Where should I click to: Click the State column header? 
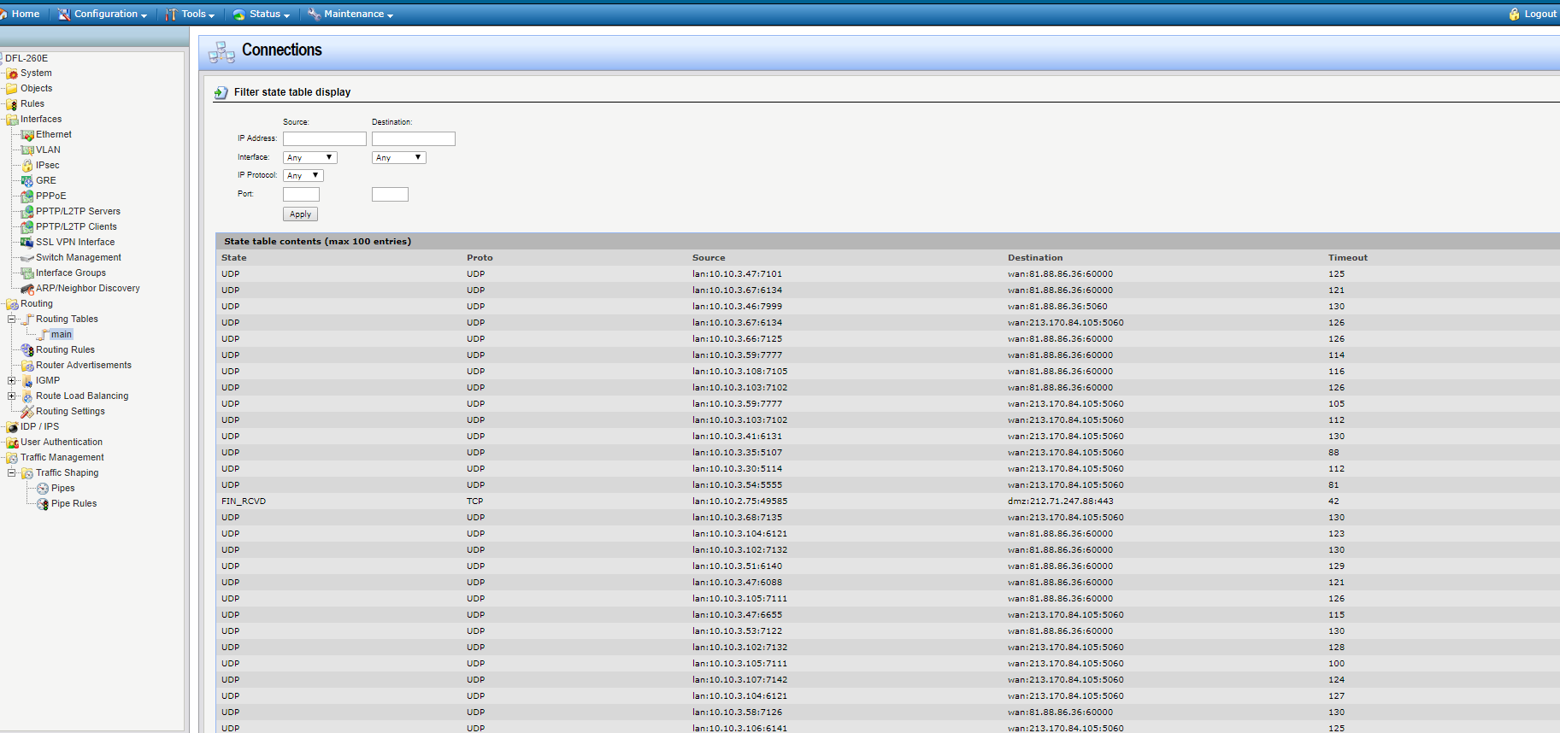tap(233, 258)
